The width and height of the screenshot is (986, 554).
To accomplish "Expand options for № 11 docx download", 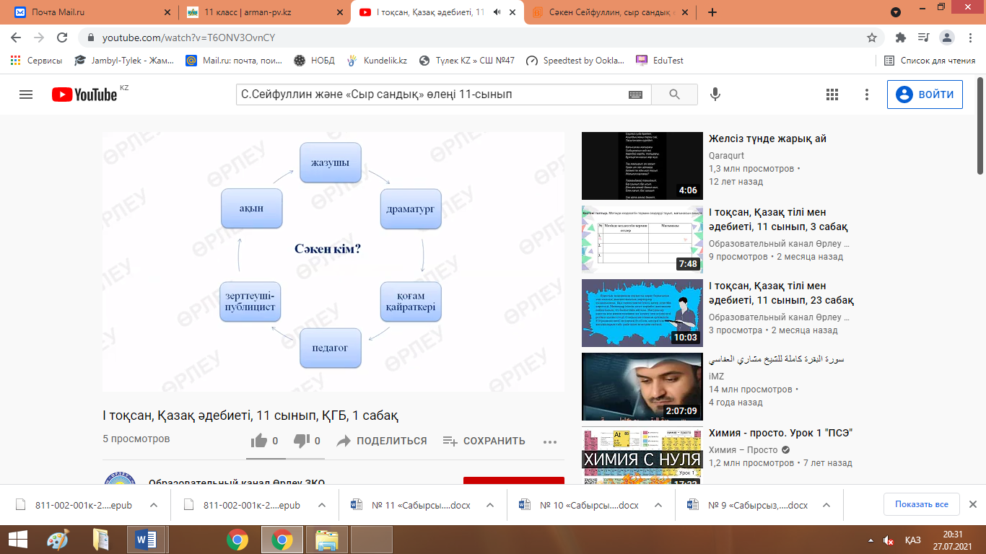I will point(490,505).
